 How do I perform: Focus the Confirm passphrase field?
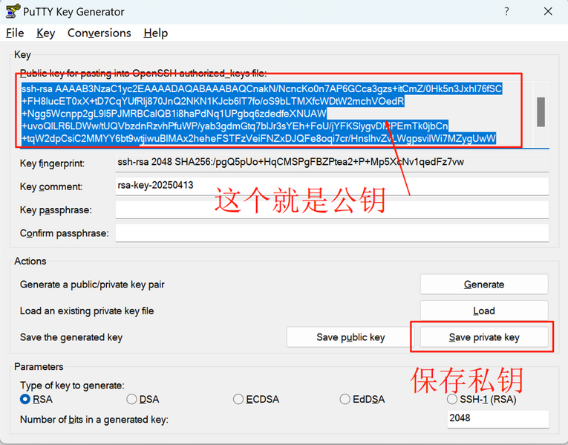click(331, 233)
